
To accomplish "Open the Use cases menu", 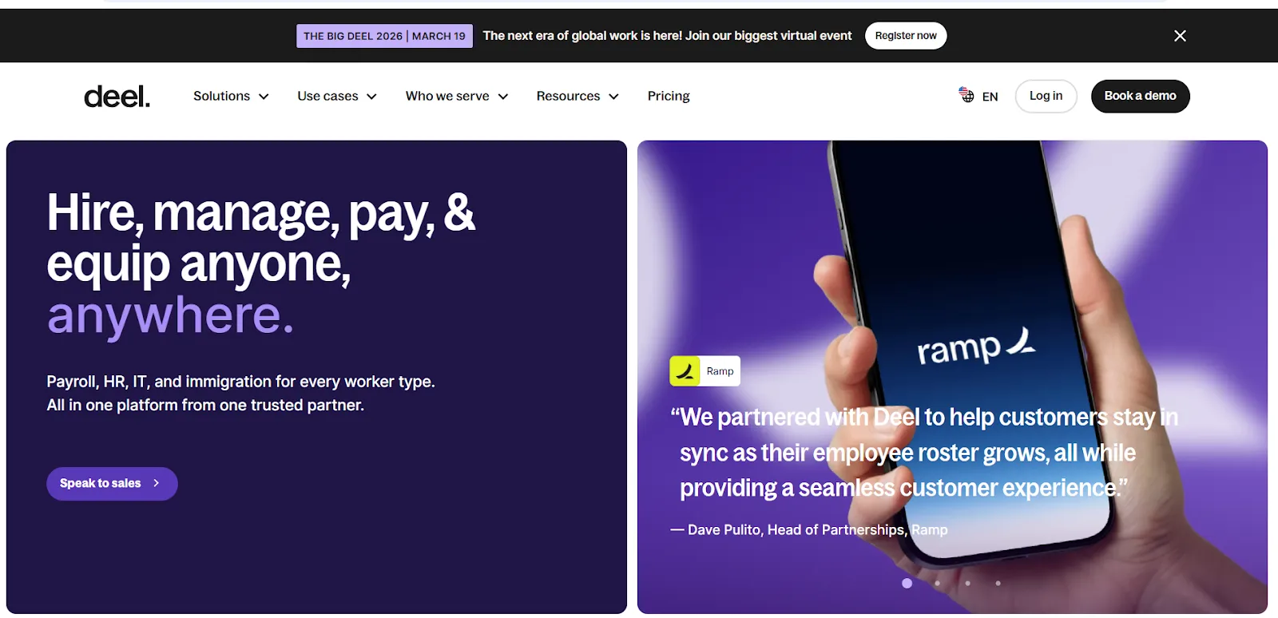I will 337,96.
